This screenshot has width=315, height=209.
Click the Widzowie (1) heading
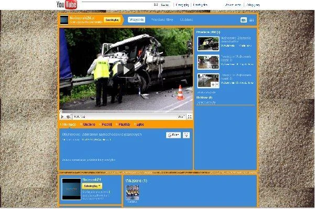tap(136, 181)
